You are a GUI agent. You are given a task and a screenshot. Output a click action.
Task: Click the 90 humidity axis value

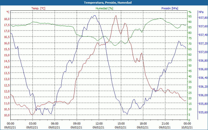coord(190,22)
